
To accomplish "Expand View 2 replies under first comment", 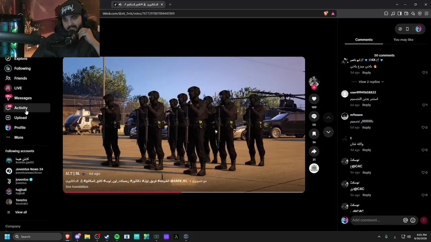I will point(371,82).
